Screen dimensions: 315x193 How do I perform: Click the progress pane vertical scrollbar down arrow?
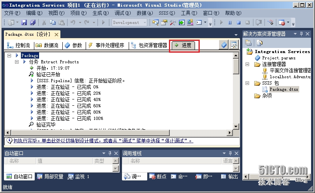(236, 126)
